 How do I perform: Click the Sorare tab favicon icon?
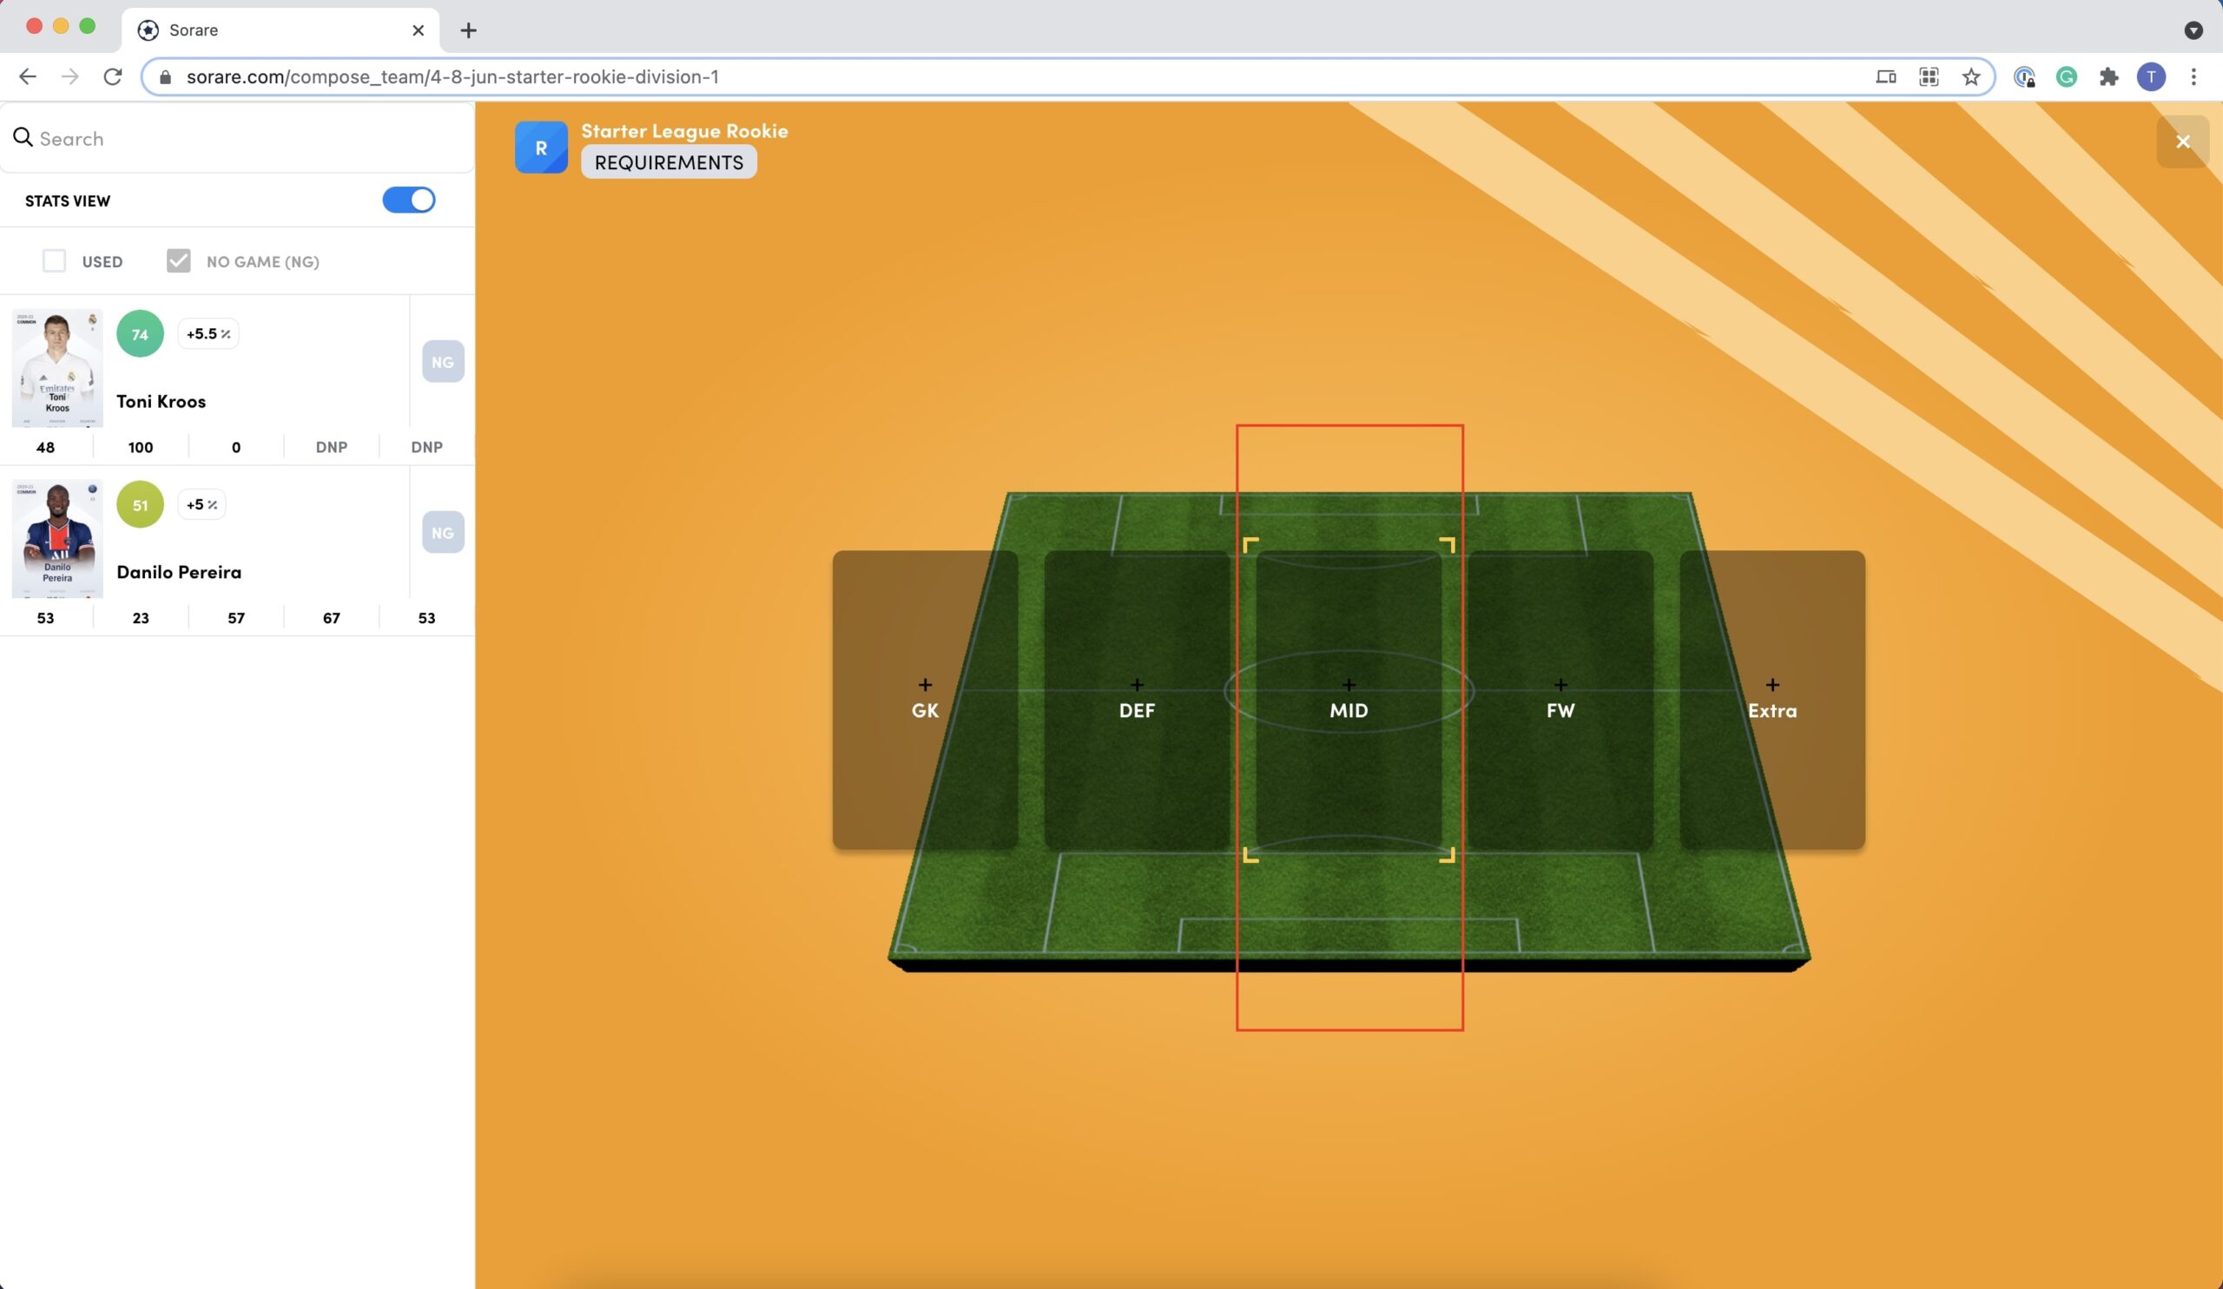click(148, 30)
